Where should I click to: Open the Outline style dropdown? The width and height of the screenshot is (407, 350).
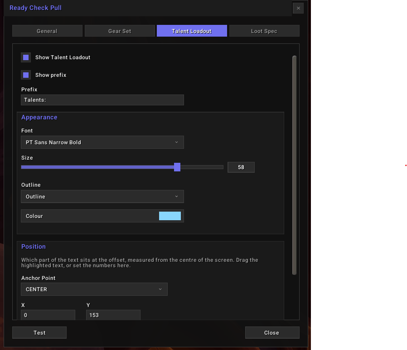[x=102, y=196]
